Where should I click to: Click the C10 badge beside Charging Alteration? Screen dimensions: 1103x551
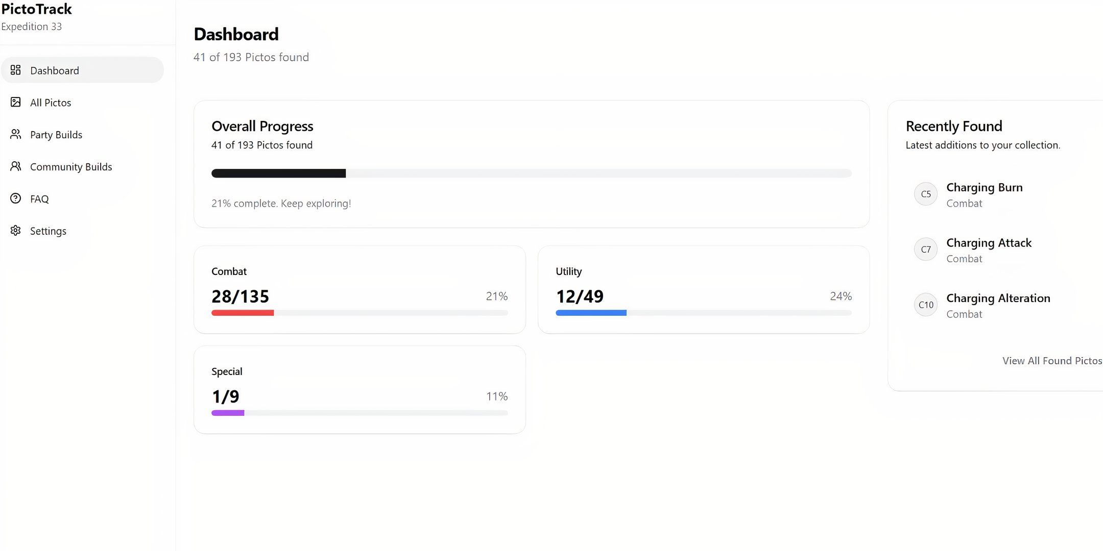point(926,305)
